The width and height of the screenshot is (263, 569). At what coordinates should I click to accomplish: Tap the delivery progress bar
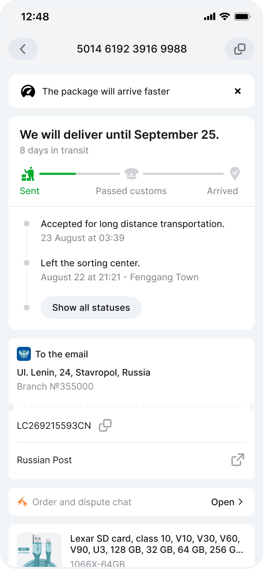point(80,174)
